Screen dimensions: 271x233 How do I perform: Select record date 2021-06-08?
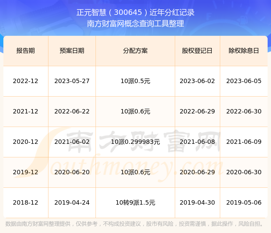197,142
